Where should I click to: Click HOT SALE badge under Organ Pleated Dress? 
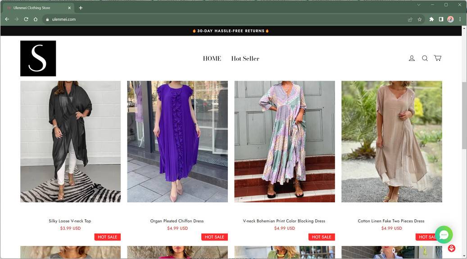pos(214,237)
